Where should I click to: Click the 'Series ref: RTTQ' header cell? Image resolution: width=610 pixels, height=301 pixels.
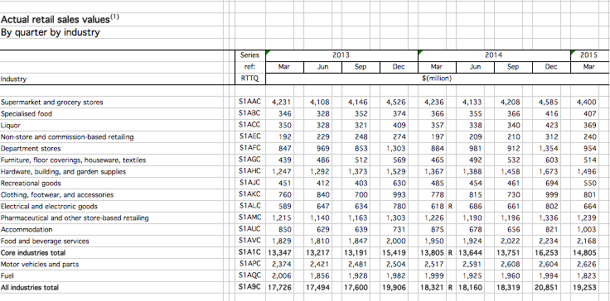point(249,67)
